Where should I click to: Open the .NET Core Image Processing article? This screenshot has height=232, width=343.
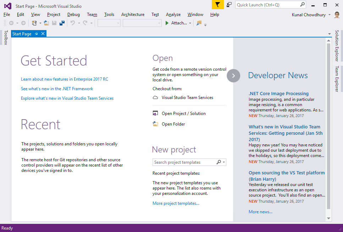pos(279,93)
